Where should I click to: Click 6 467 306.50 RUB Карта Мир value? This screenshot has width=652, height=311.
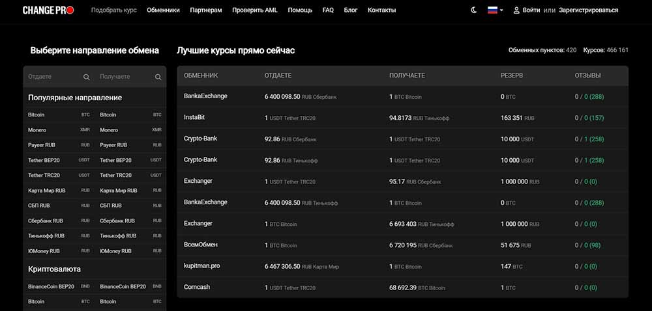[x=301, y=267]
